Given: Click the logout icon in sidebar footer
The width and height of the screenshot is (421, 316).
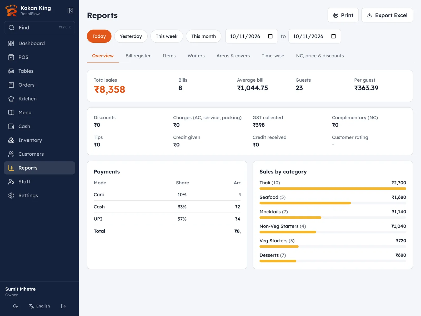Looking at the screenshot, I should pyautogui.click(x=63, y=306).
